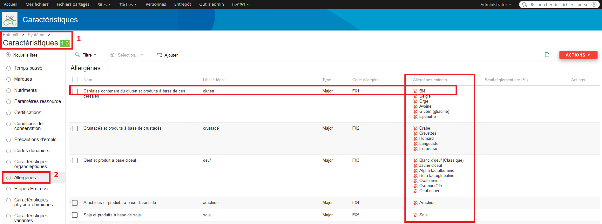Go to Accueil in top menu

(10, 4)
